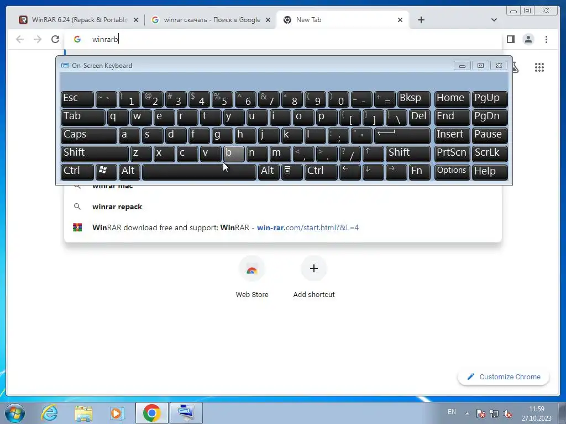Open the Web Store shortcut

pyautogui.click(x=252, y=277)
